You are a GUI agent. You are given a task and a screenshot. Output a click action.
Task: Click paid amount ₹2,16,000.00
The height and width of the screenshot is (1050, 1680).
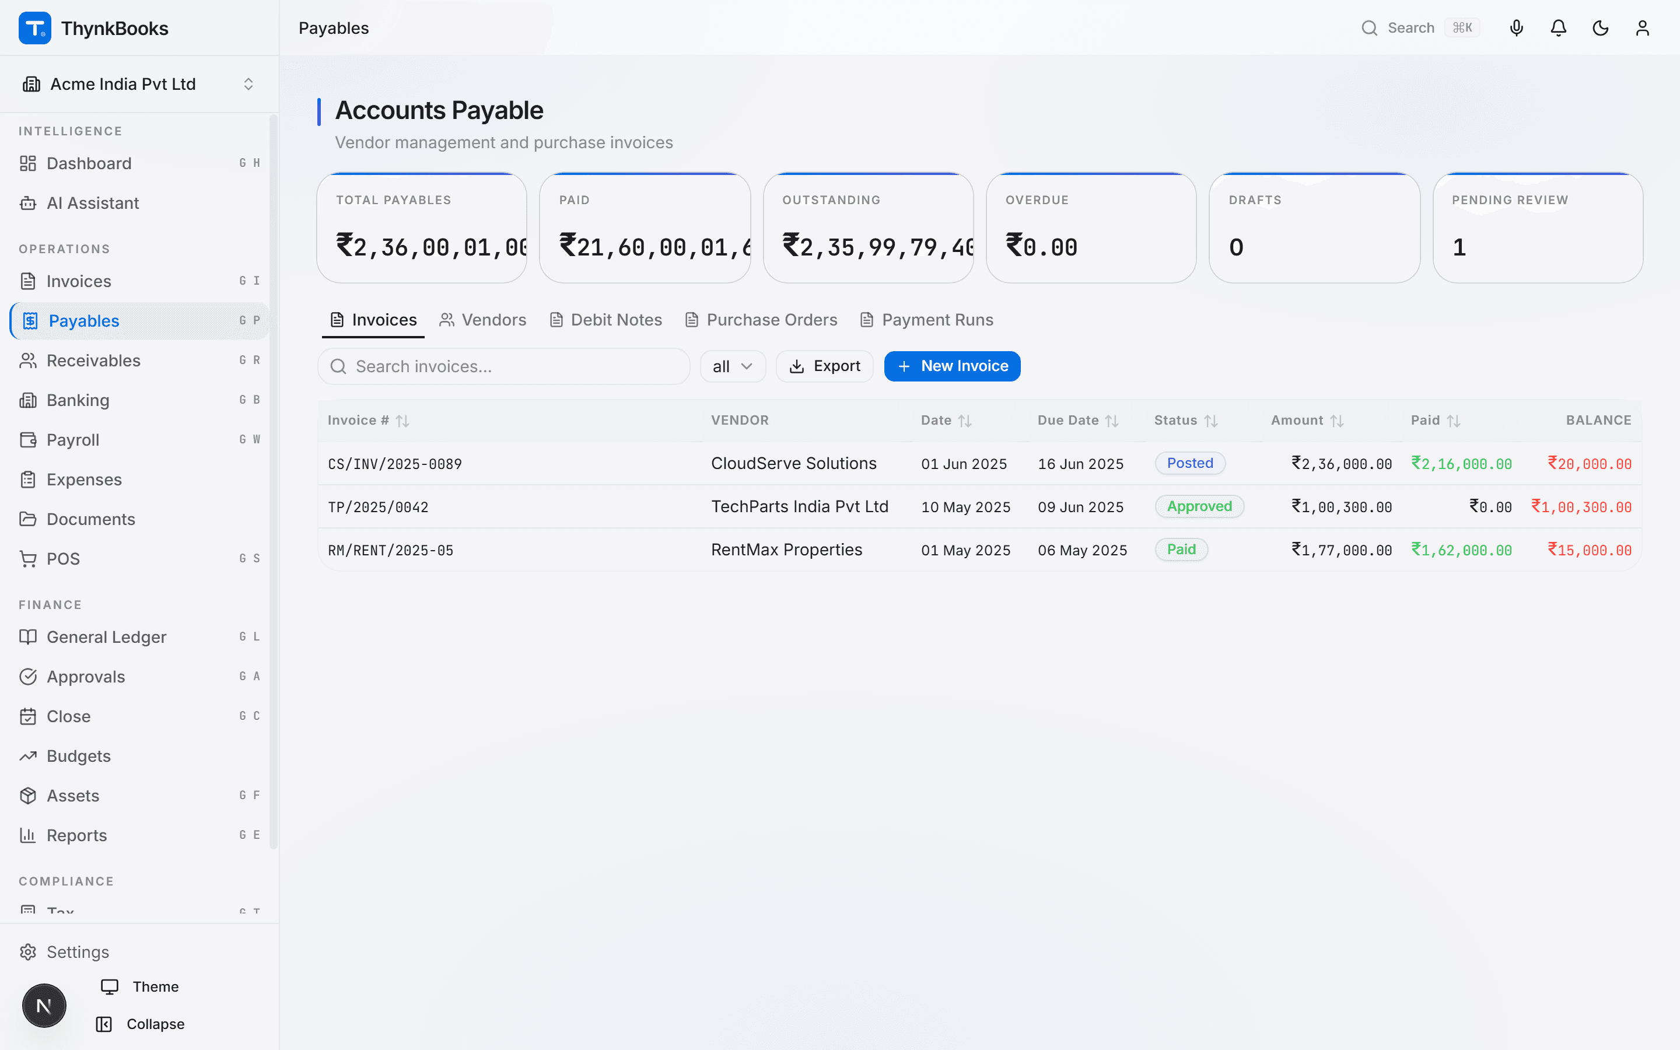pos(1461,464)
